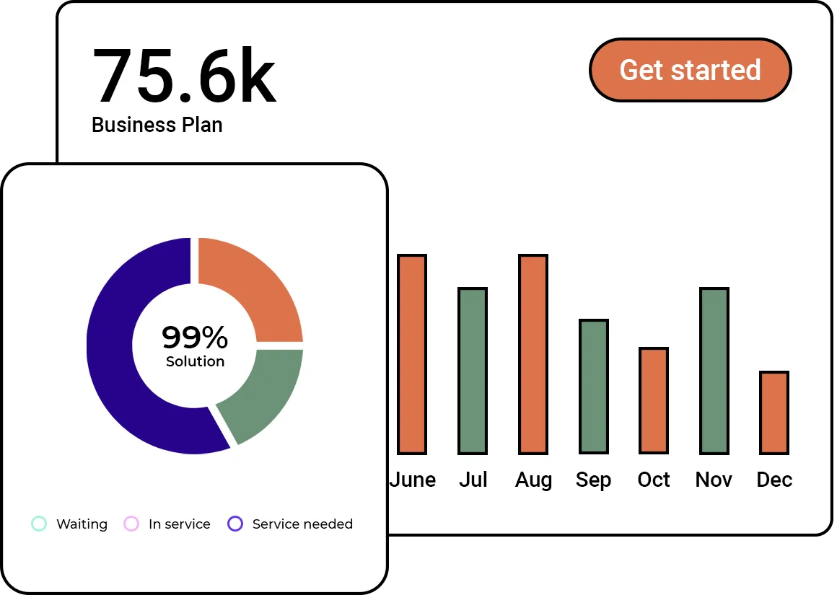Screen dimensions: 837x595
Task: Click the Nov green bar
Action: (714, 370)
